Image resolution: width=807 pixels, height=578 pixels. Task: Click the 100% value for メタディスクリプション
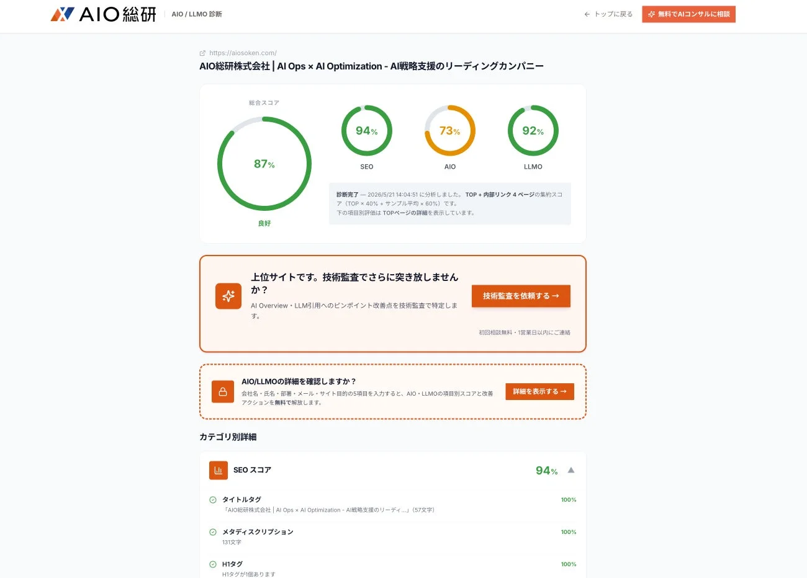click(569, 532)
